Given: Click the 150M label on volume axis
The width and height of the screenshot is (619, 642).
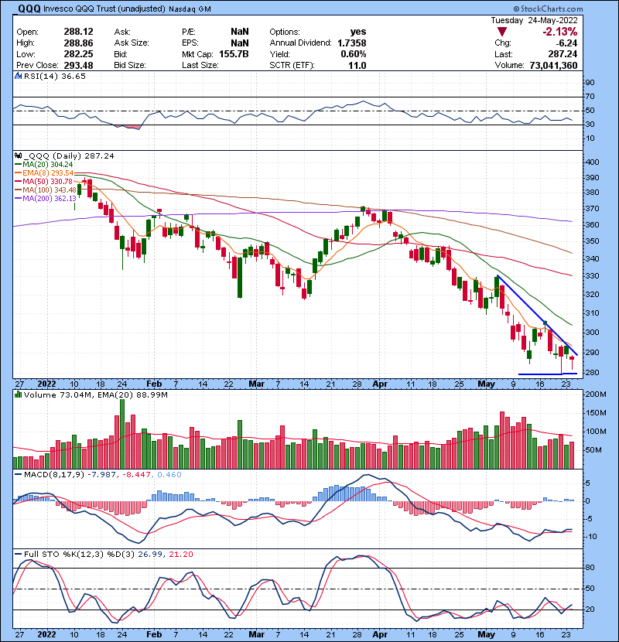Looking at the screenshot, I should tap(596, 413).
